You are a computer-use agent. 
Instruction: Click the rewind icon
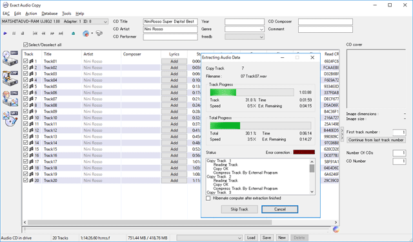point(43,33)
